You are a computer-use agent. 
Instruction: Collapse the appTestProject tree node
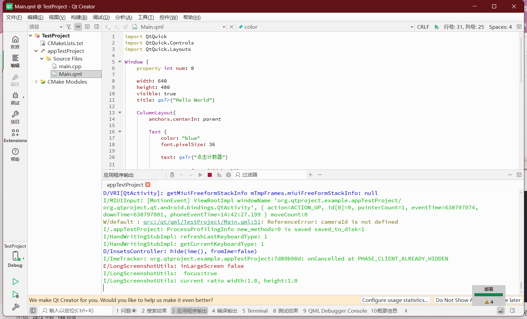coord(36,51)
